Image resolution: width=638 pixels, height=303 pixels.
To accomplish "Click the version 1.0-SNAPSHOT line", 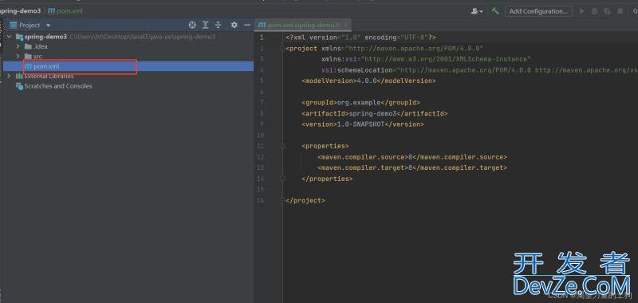I will tap(363, 124).
